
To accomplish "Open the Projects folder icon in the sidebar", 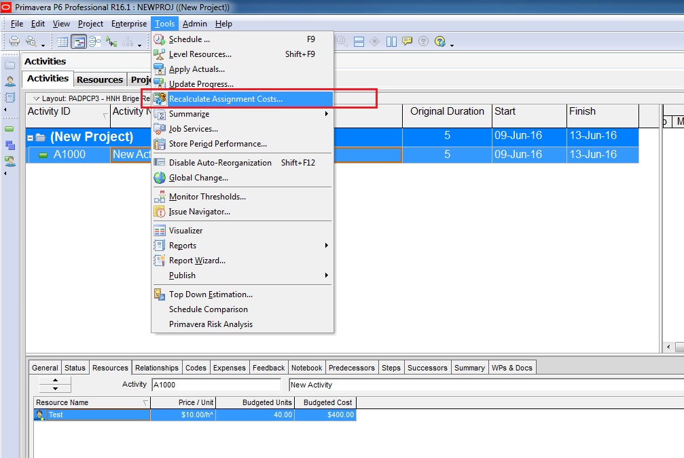I will 10,65.
